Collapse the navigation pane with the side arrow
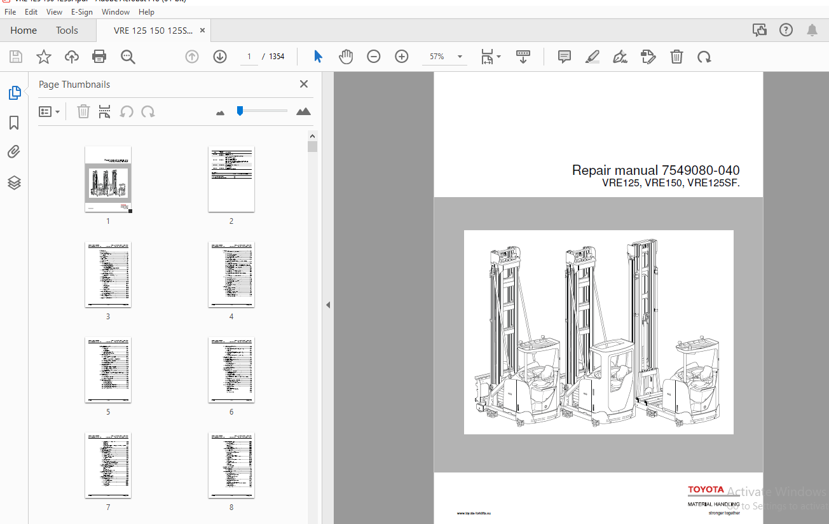Viewport: 829px width, 524px height. pyautogui.click(x=328, y=305)
